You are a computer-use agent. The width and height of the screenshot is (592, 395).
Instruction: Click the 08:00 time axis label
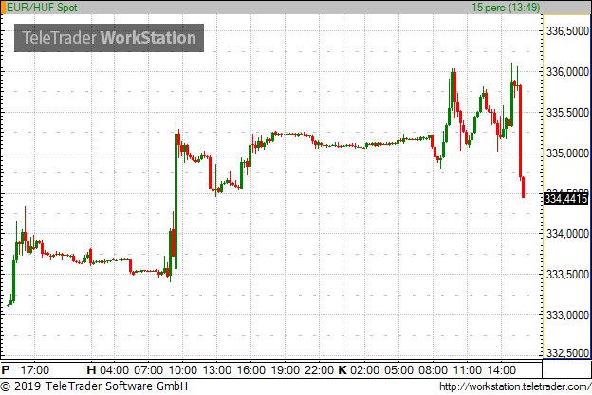[433, 370]
